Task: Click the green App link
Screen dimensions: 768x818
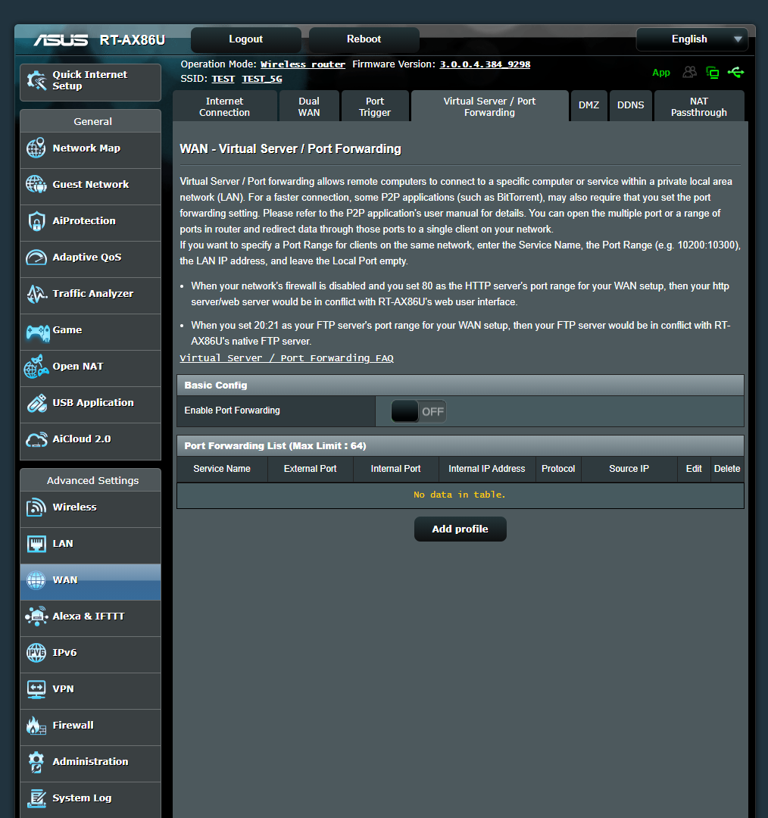Action: point(661,73)
